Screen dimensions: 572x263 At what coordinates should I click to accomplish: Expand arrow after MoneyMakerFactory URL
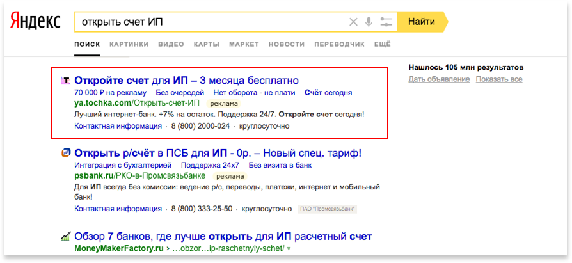pos(289,249)
